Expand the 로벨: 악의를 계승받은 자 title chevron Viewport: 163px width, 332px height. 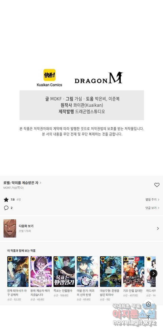(x=41, y=183)
